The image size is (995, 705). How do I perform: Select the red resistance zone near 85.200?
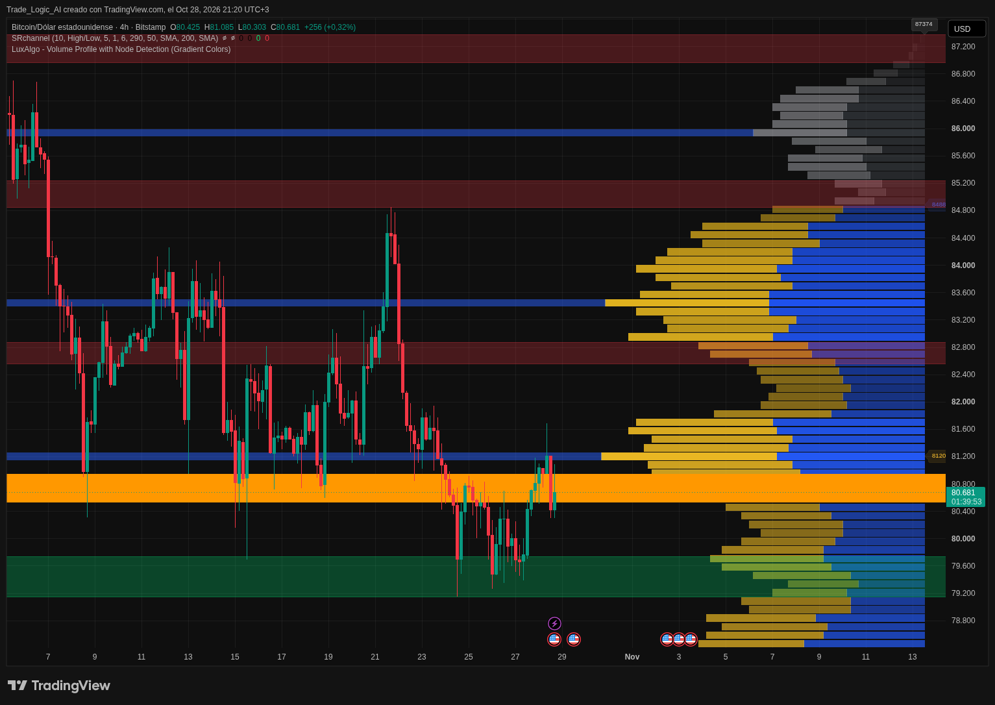tap(476, 194)
